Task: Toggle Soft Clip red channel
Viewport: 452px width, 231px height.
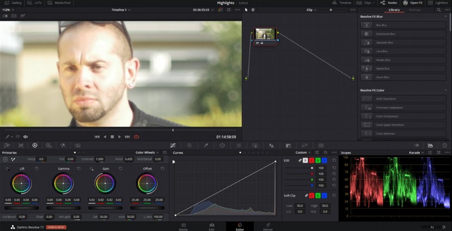Action: [x=312, y=196]
